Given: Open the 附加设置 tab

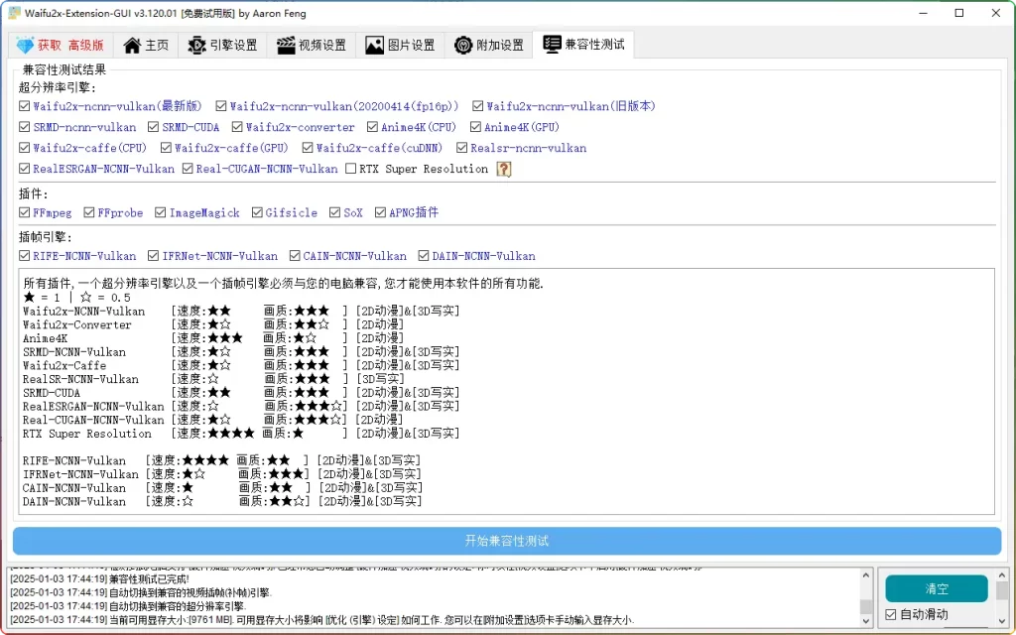Looking at the screenshot, I should point(488,46).
